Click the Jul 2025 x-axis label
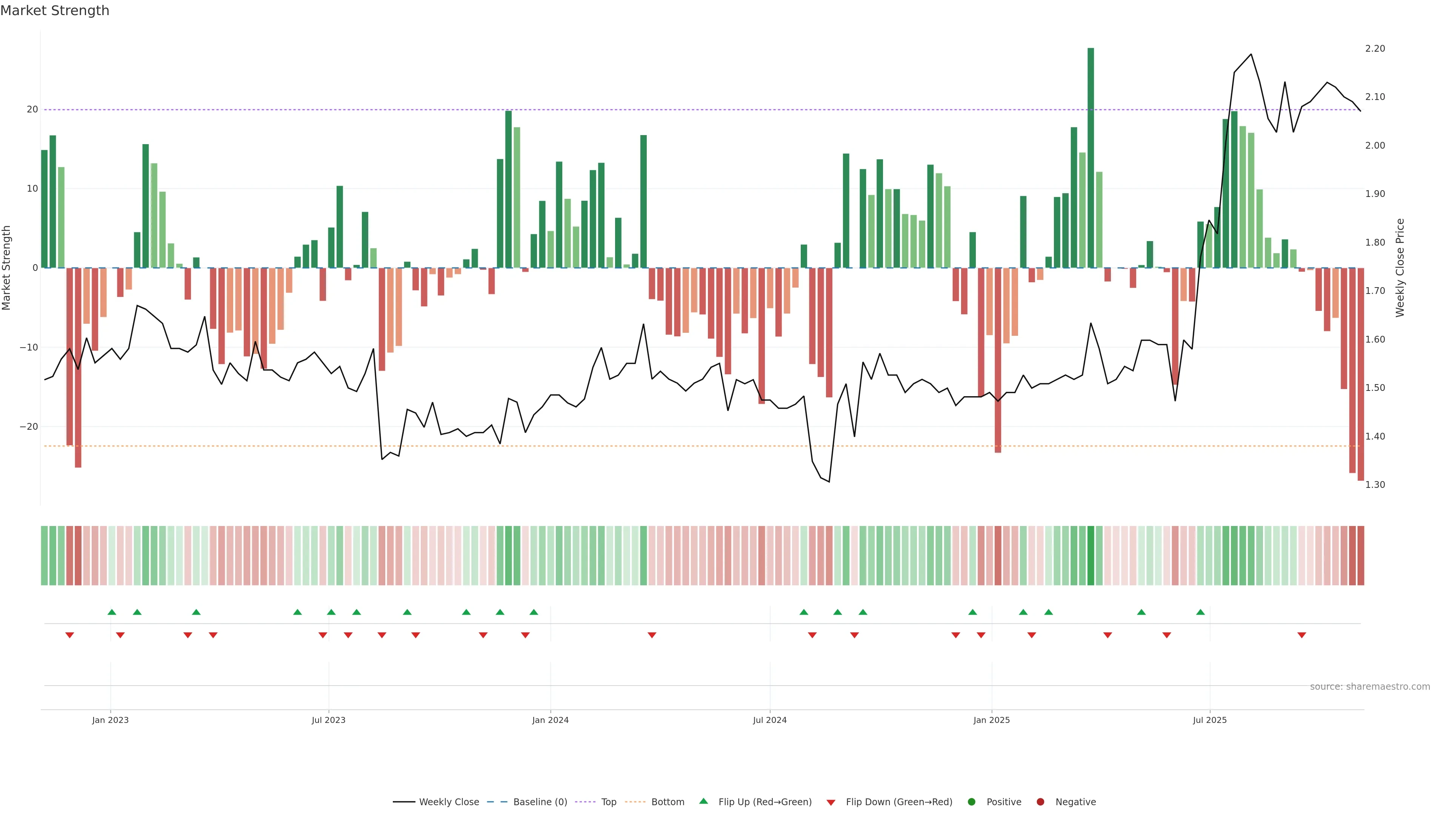Image resolution: width=1449 pixels, height=815 pixels. click(x=1209, y=720)
